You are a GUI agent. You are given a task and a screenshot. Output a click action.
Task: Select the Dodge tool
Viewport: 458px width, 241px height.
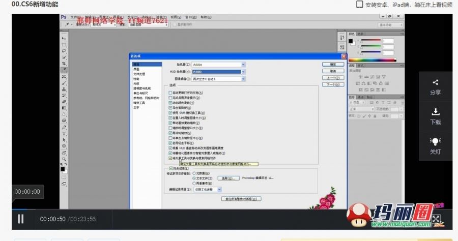pyautogui.click(x=64, y=120)
